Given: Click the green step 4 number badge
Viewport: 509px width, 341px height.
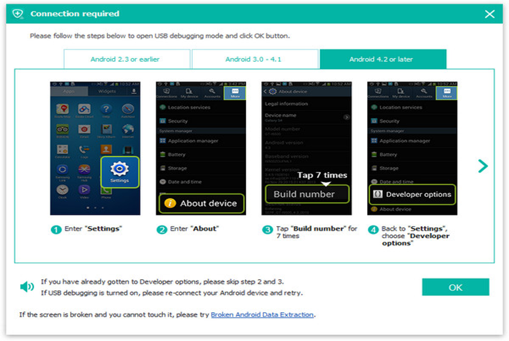Looking at the screenshot, I should pos(373,229).
